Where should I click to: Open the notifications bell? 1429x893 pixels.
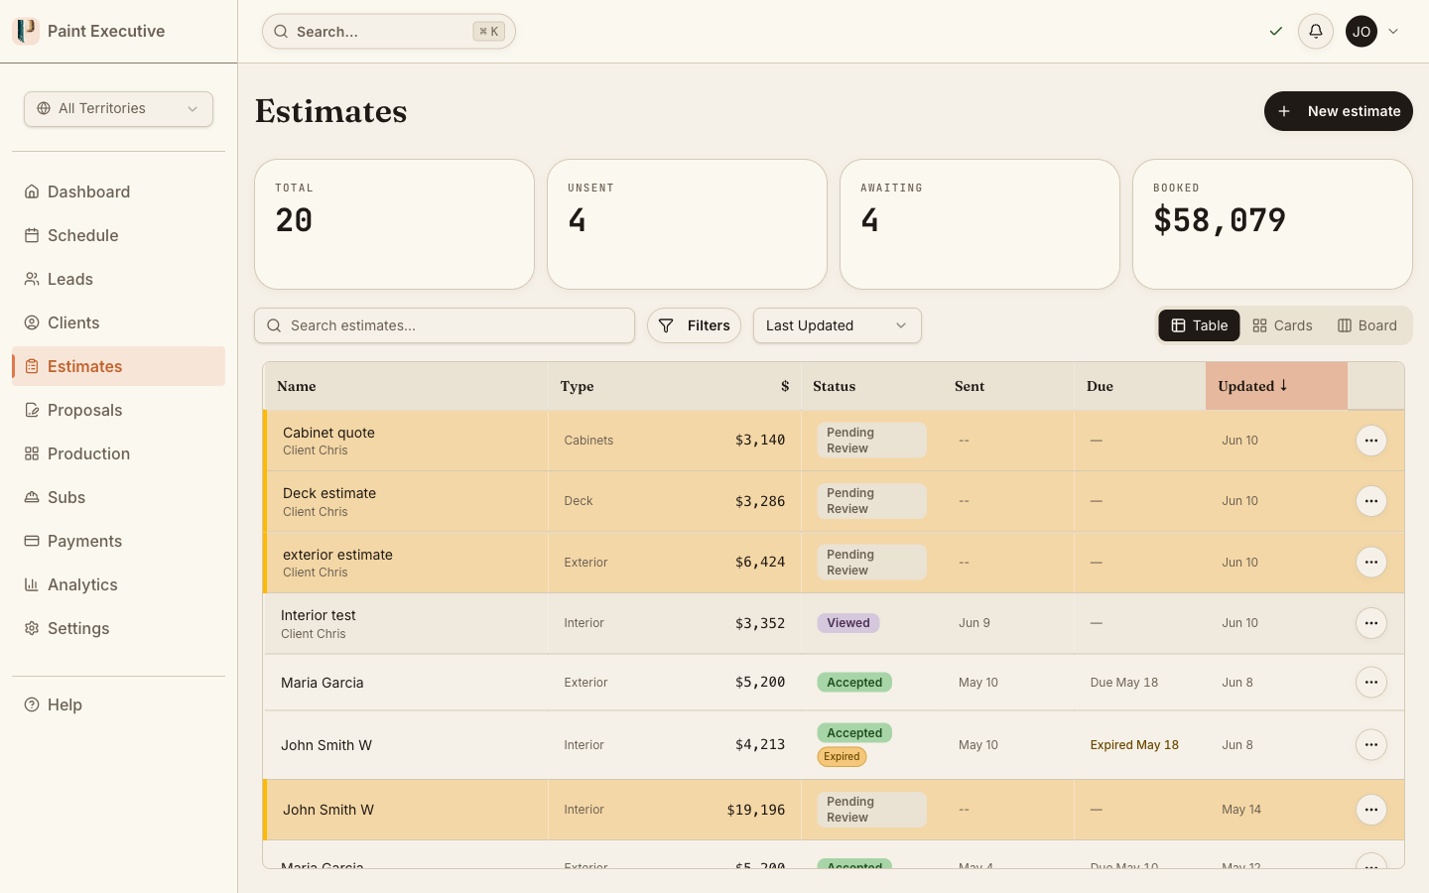[x=1316, y=32]
